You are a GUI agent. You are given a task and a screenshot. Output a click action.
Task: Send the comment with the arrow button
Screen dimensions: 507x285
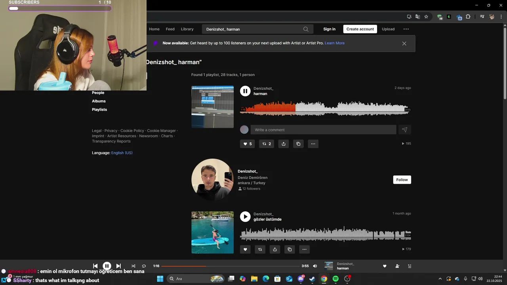coord(404,129)
